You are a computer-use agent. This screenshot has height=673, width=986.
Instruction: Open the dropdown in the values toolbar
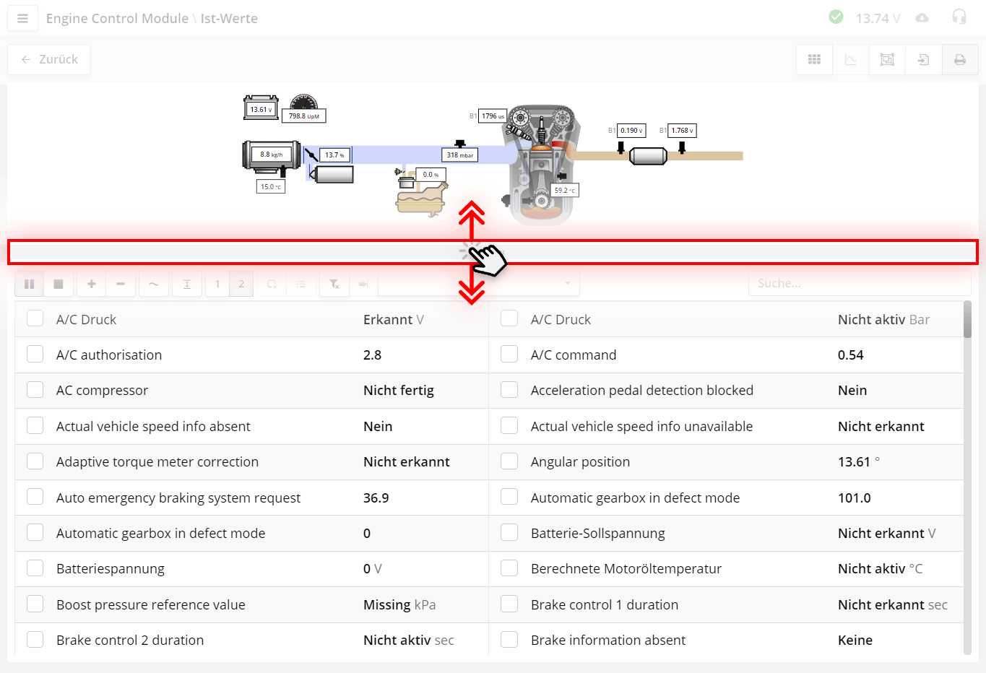click(478, 284)
